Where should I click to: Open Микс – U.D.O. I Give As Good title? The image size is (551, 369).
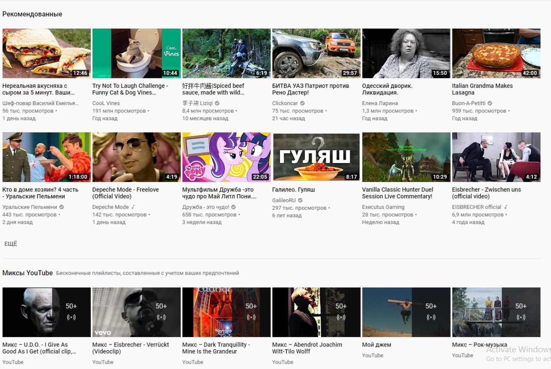point(40,348)
